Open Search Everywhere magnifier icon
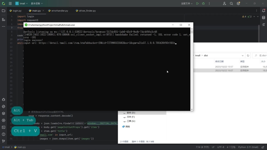This screenshot has width=267, height=150. click(x=231, y=3)
